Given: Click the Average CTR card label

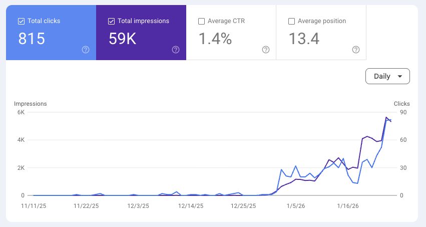Looking at the screenshot, I should pyautogui.click(x=226, y=21).
